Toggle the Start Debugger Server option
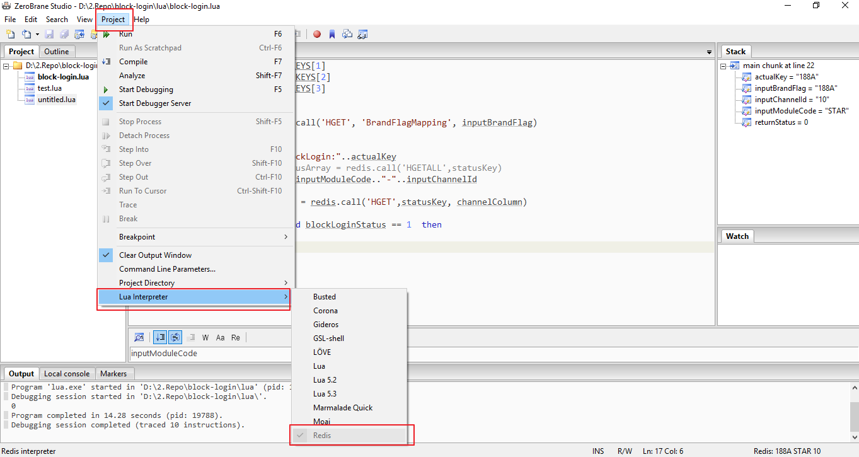 (x=154, y=103)
